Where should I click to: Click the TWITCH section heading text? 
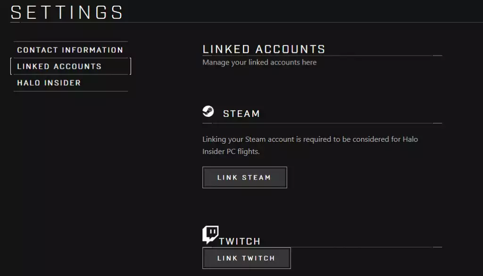(240, 241)
